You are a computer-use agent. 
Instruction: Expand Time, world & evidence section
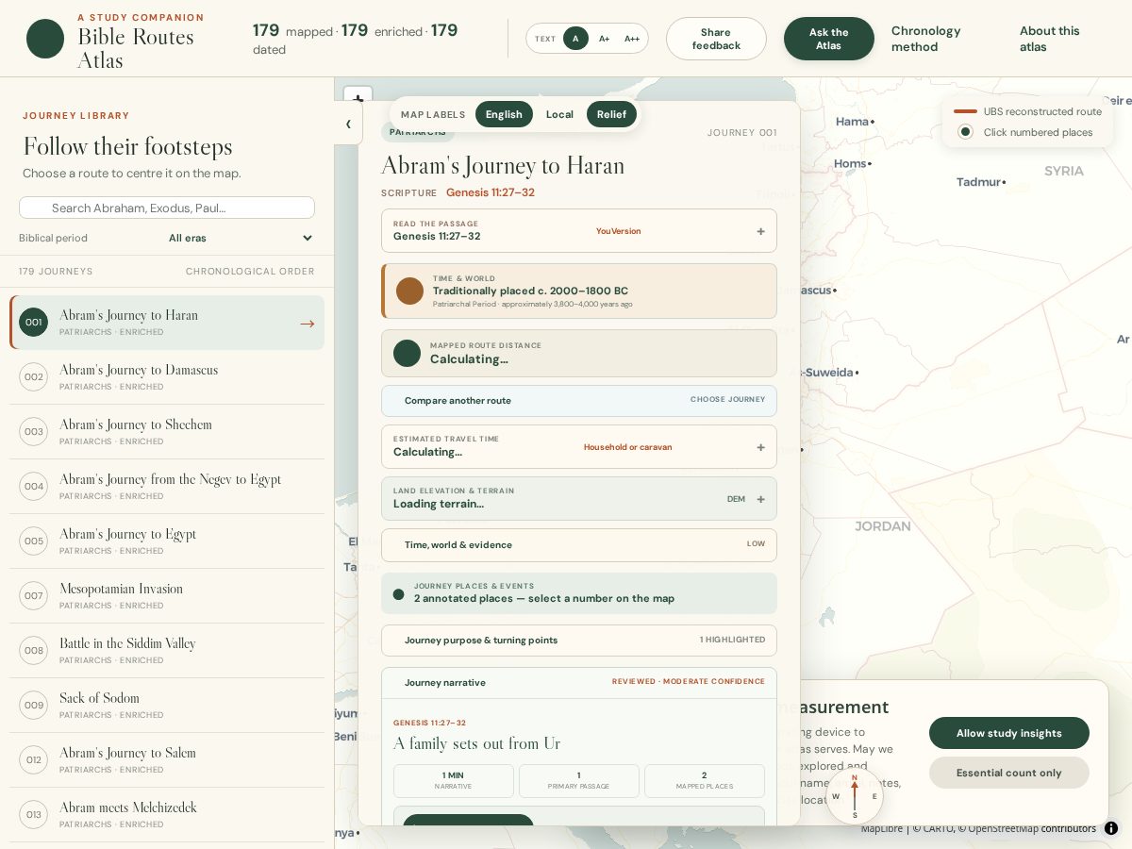(x=579, y=545)
